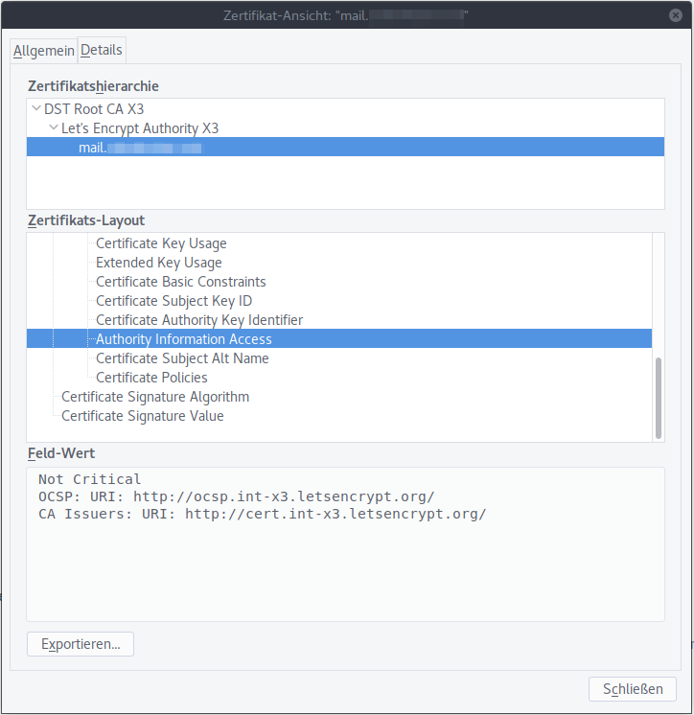Image resolution: width=694 pixels, height=715 pixels.
Task: Select Certificate Subject Alt Name field
Action: [182, 358]
